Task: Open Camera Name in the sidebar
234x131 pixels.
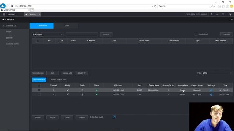Action: coord(12,44)
